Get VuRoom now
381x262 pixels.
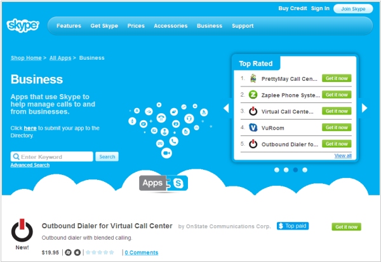pos(337,127)
